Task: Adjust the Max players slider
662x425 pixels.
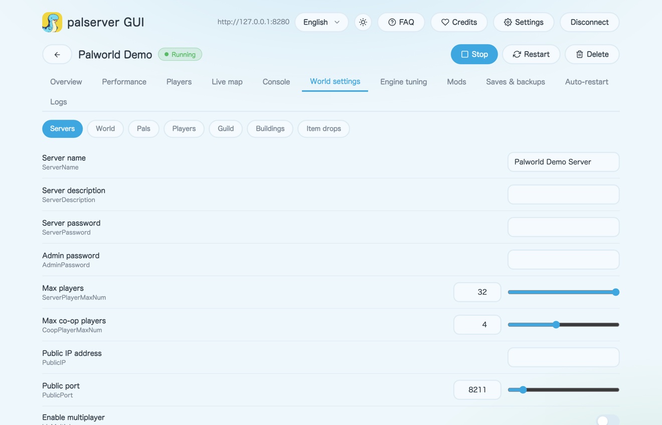Action: pos(563,292)
